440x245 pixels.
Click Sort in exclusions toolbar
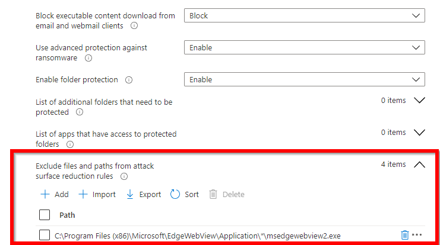(185, 194)
